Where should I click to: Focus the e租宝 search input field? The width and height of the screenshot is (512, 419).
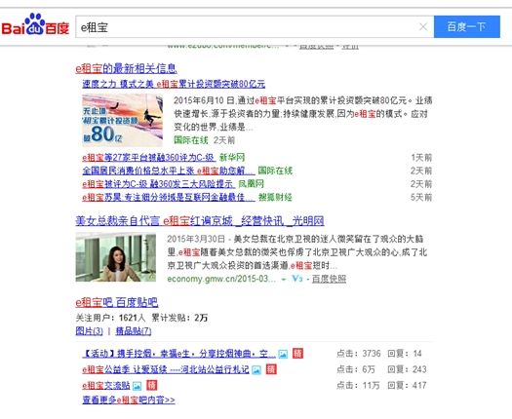tap(248, 27)
